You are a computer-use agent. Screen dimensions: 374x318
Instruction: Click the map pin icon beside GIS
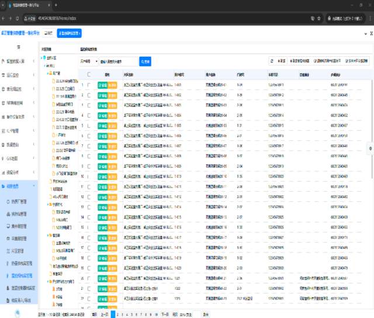pos(3,158)
